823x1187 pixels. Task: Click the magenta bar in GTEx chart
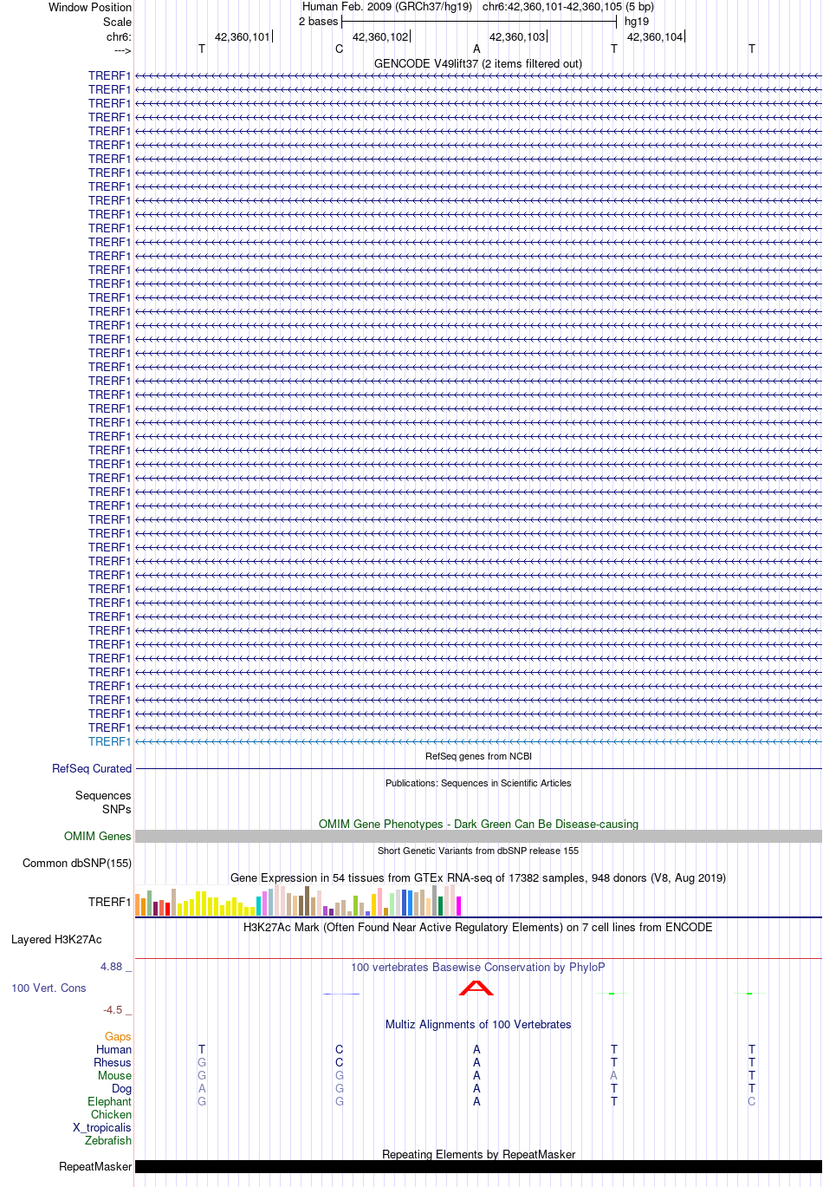pyautogui.click(x=458, y=906)
